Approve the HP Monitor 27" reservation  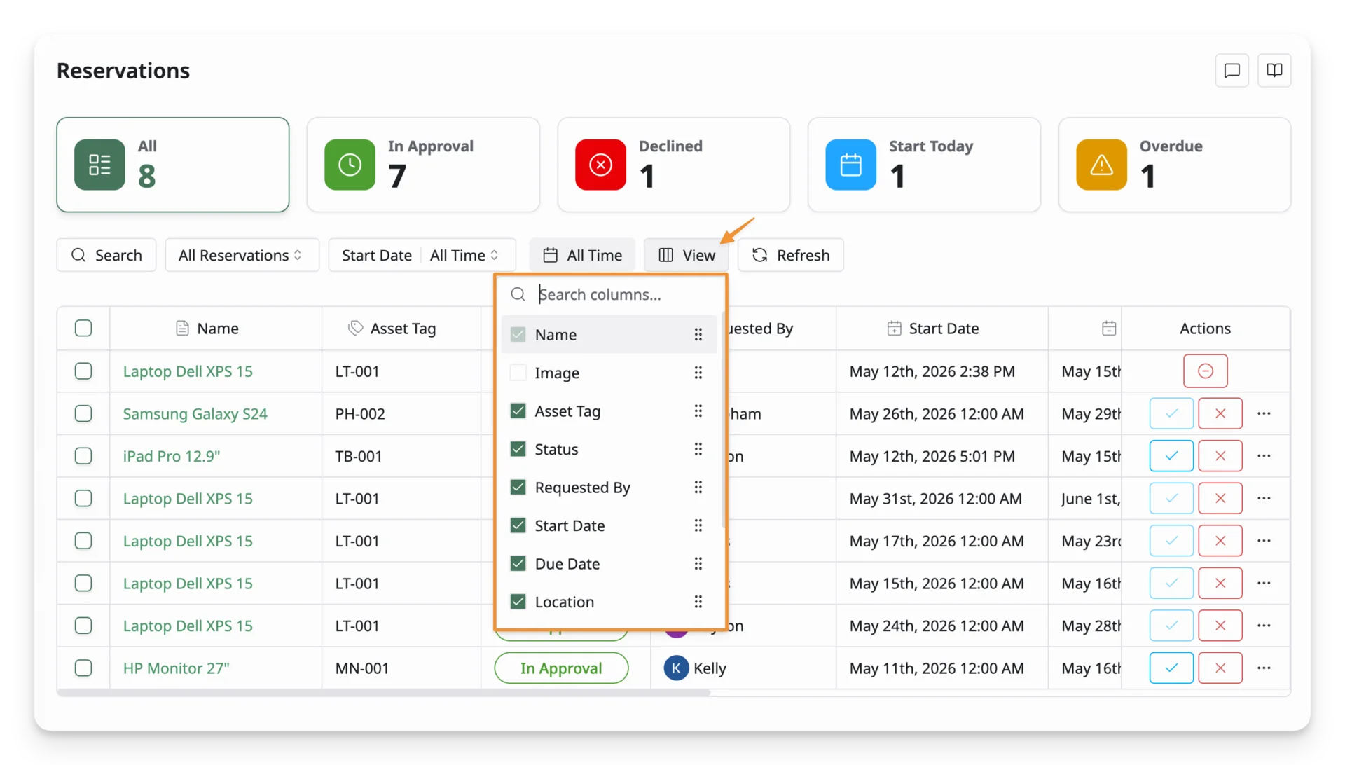click(1171, 668)
